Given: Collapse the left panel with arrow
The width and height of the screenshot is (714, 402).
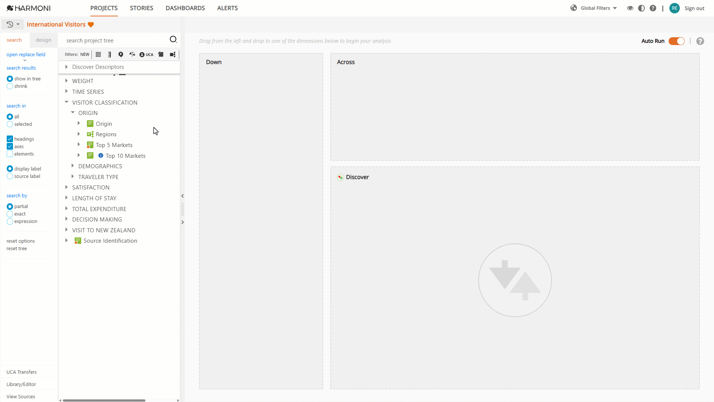Looking at the screenshot, I should click(x=183, y=196).
